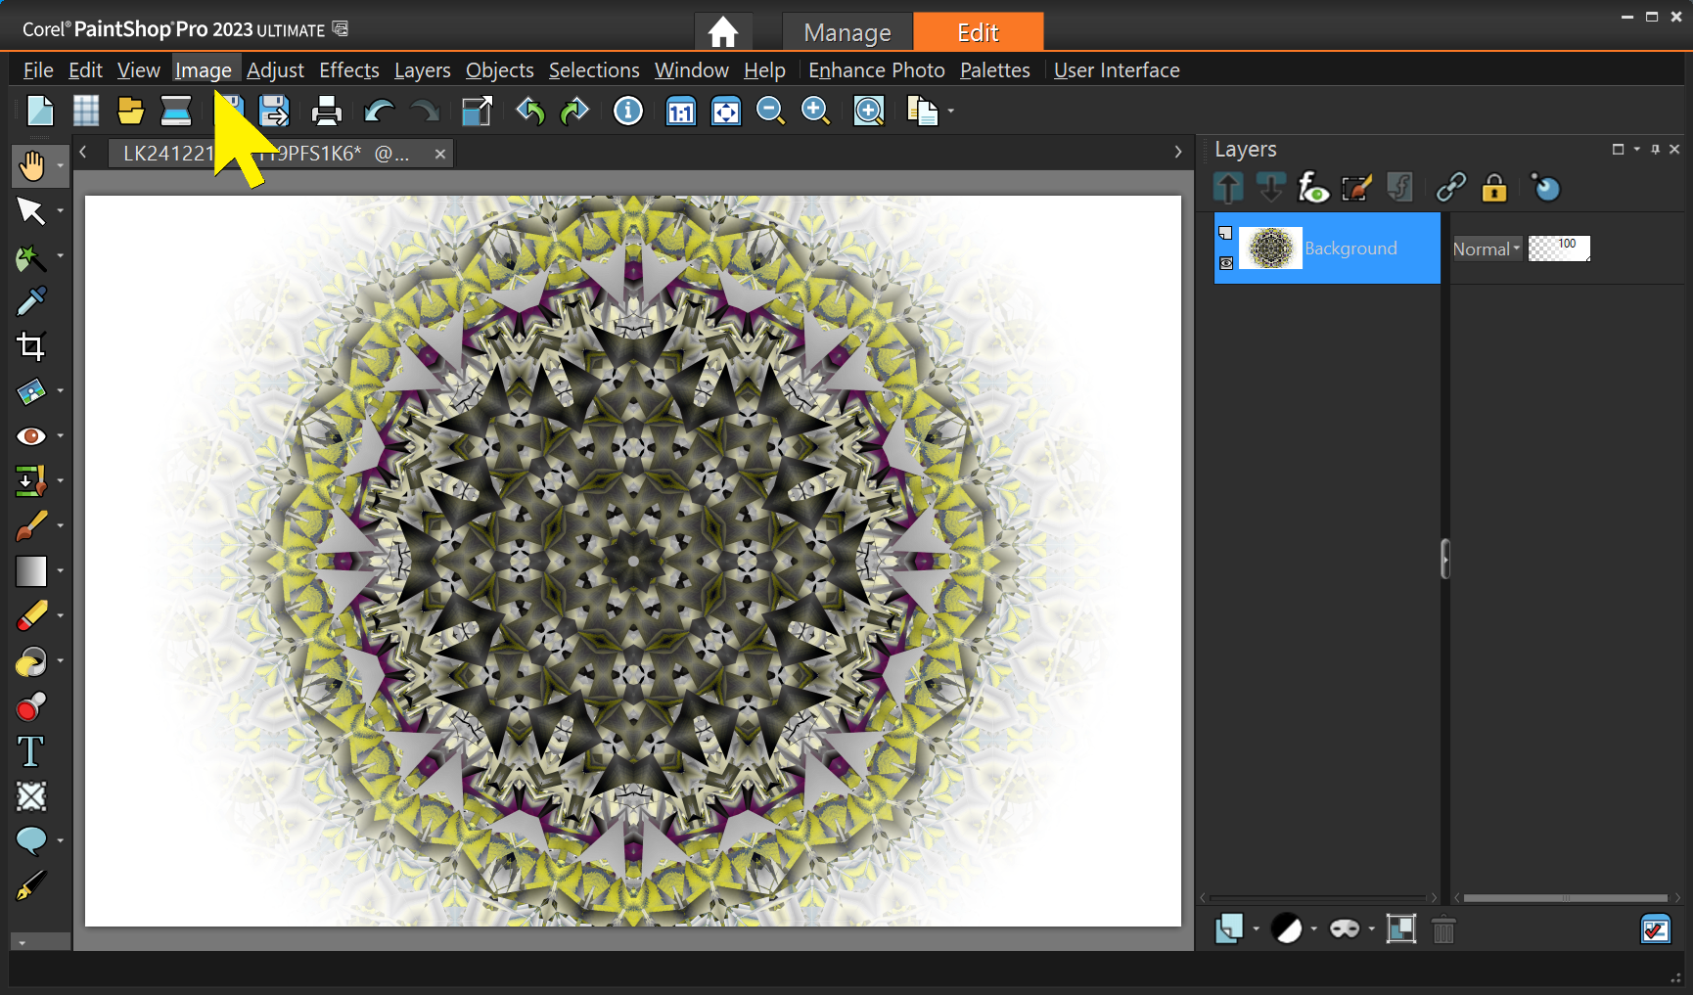
Task: Expand the Pan tool flyout arrow
Action: (60, 166)
